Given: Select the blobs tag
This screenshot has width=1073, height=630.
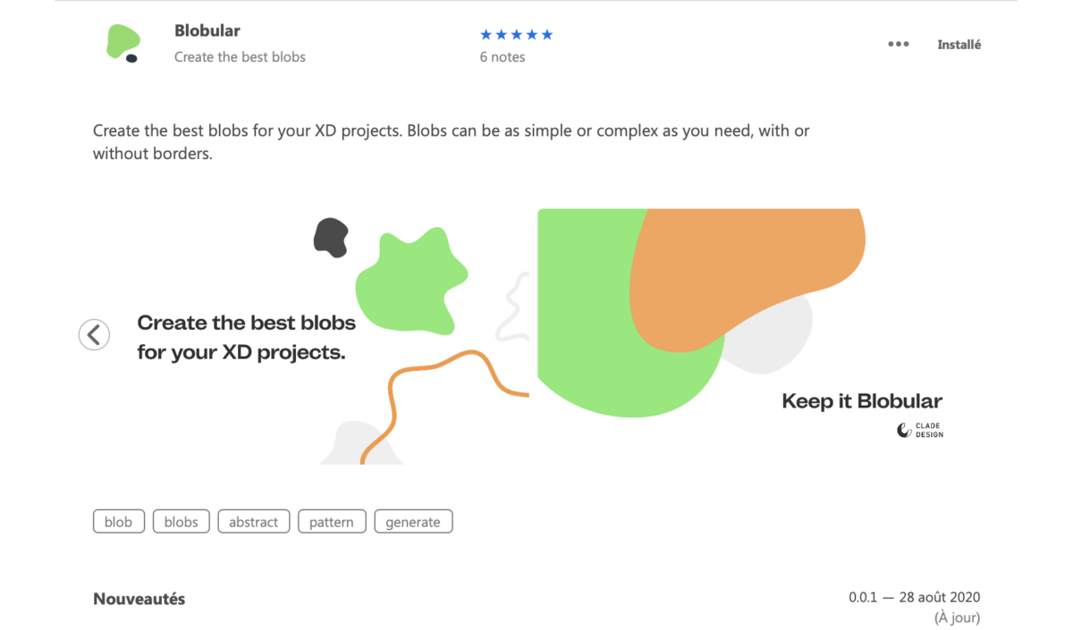Looking at the screenshot, I should (x=182, y=522).
